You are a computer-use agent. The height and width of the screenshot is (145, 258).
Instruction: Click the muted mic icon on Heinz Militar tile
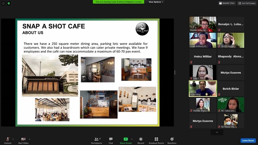point(191,62)
